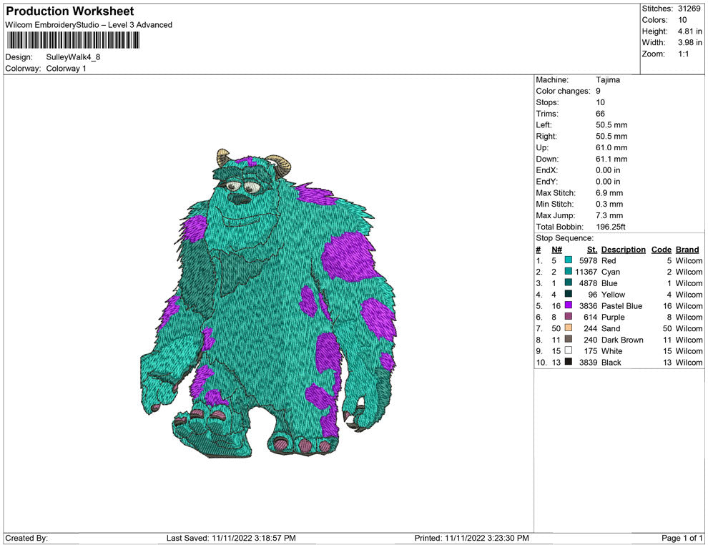
Task: Click the Height value '4.81 in'
Action: 689,31
